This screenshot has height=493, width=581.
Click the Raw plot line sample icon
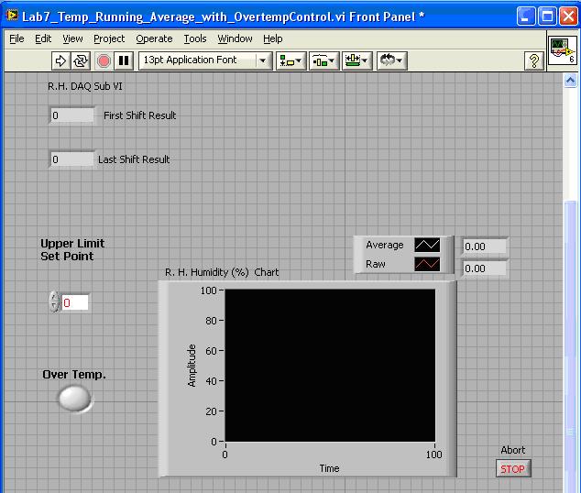tap(427, 265)
